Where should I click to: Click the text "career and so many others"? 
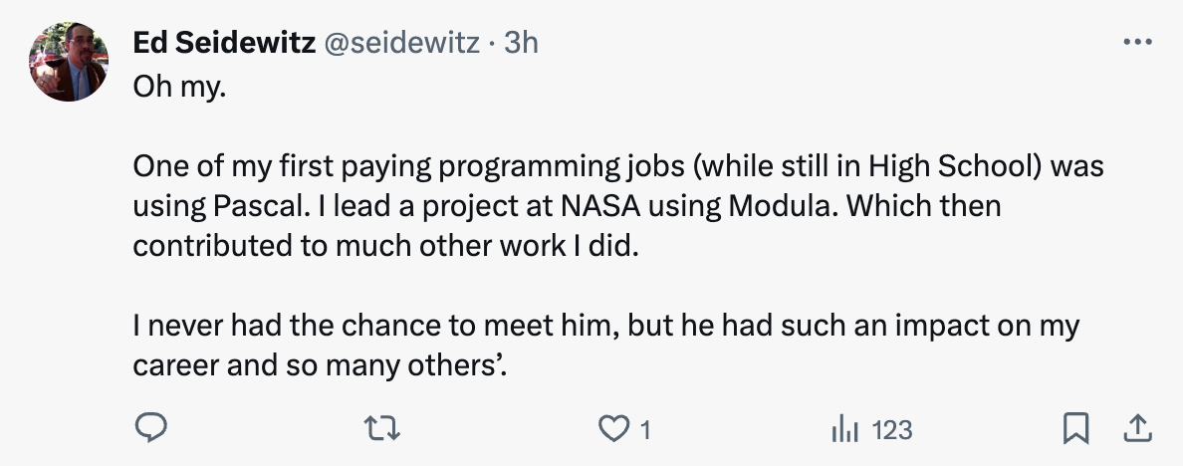319,365
